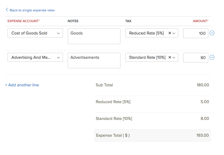Click the amount field containing 100
Viewport: 224px width, 155px height.
pyautogui.click(x=195, y=33)
